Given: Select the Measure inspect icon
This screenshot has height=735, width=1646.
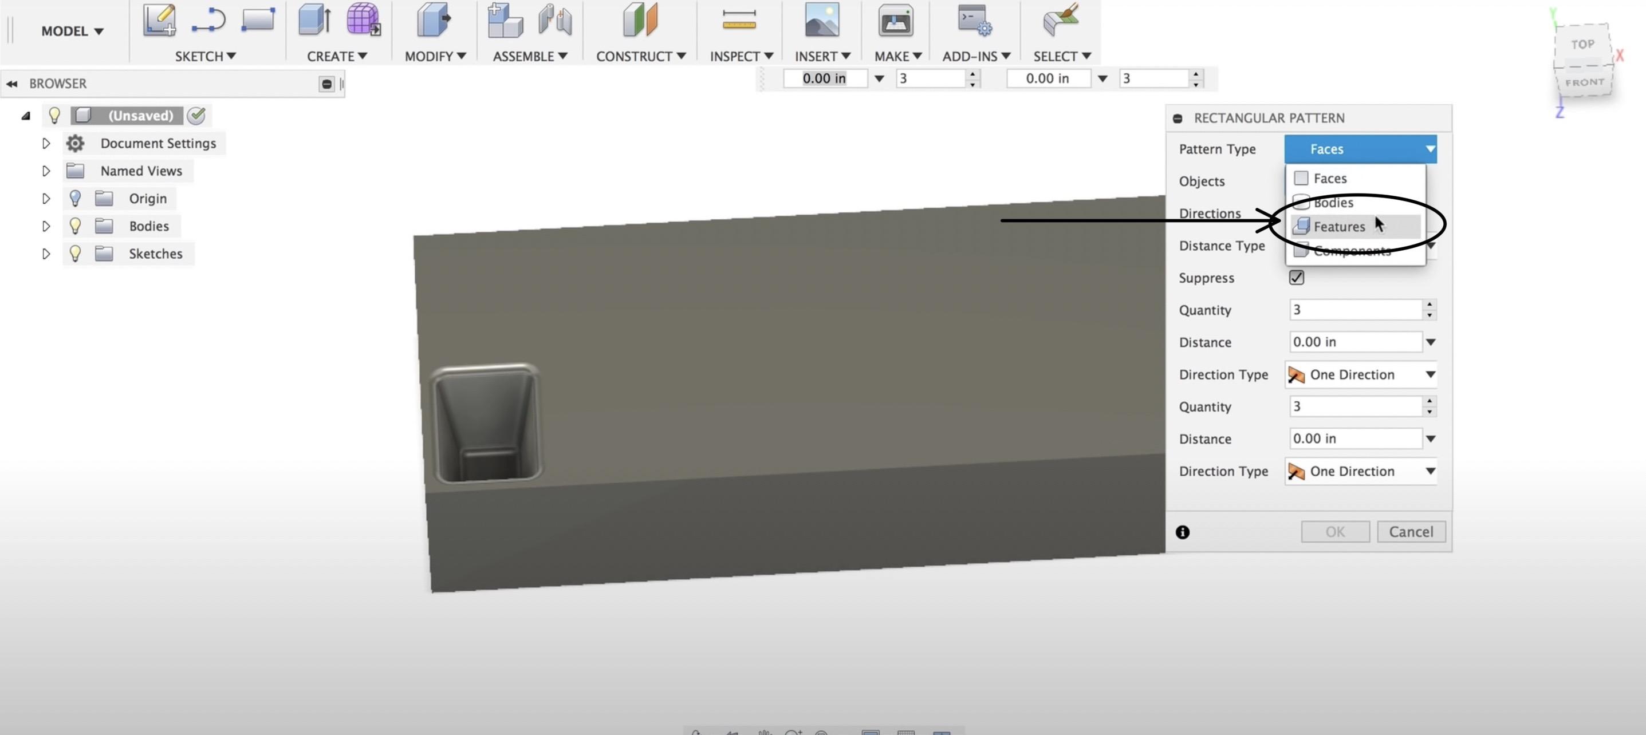Looking at the screenshot, I should click(739, 19).
